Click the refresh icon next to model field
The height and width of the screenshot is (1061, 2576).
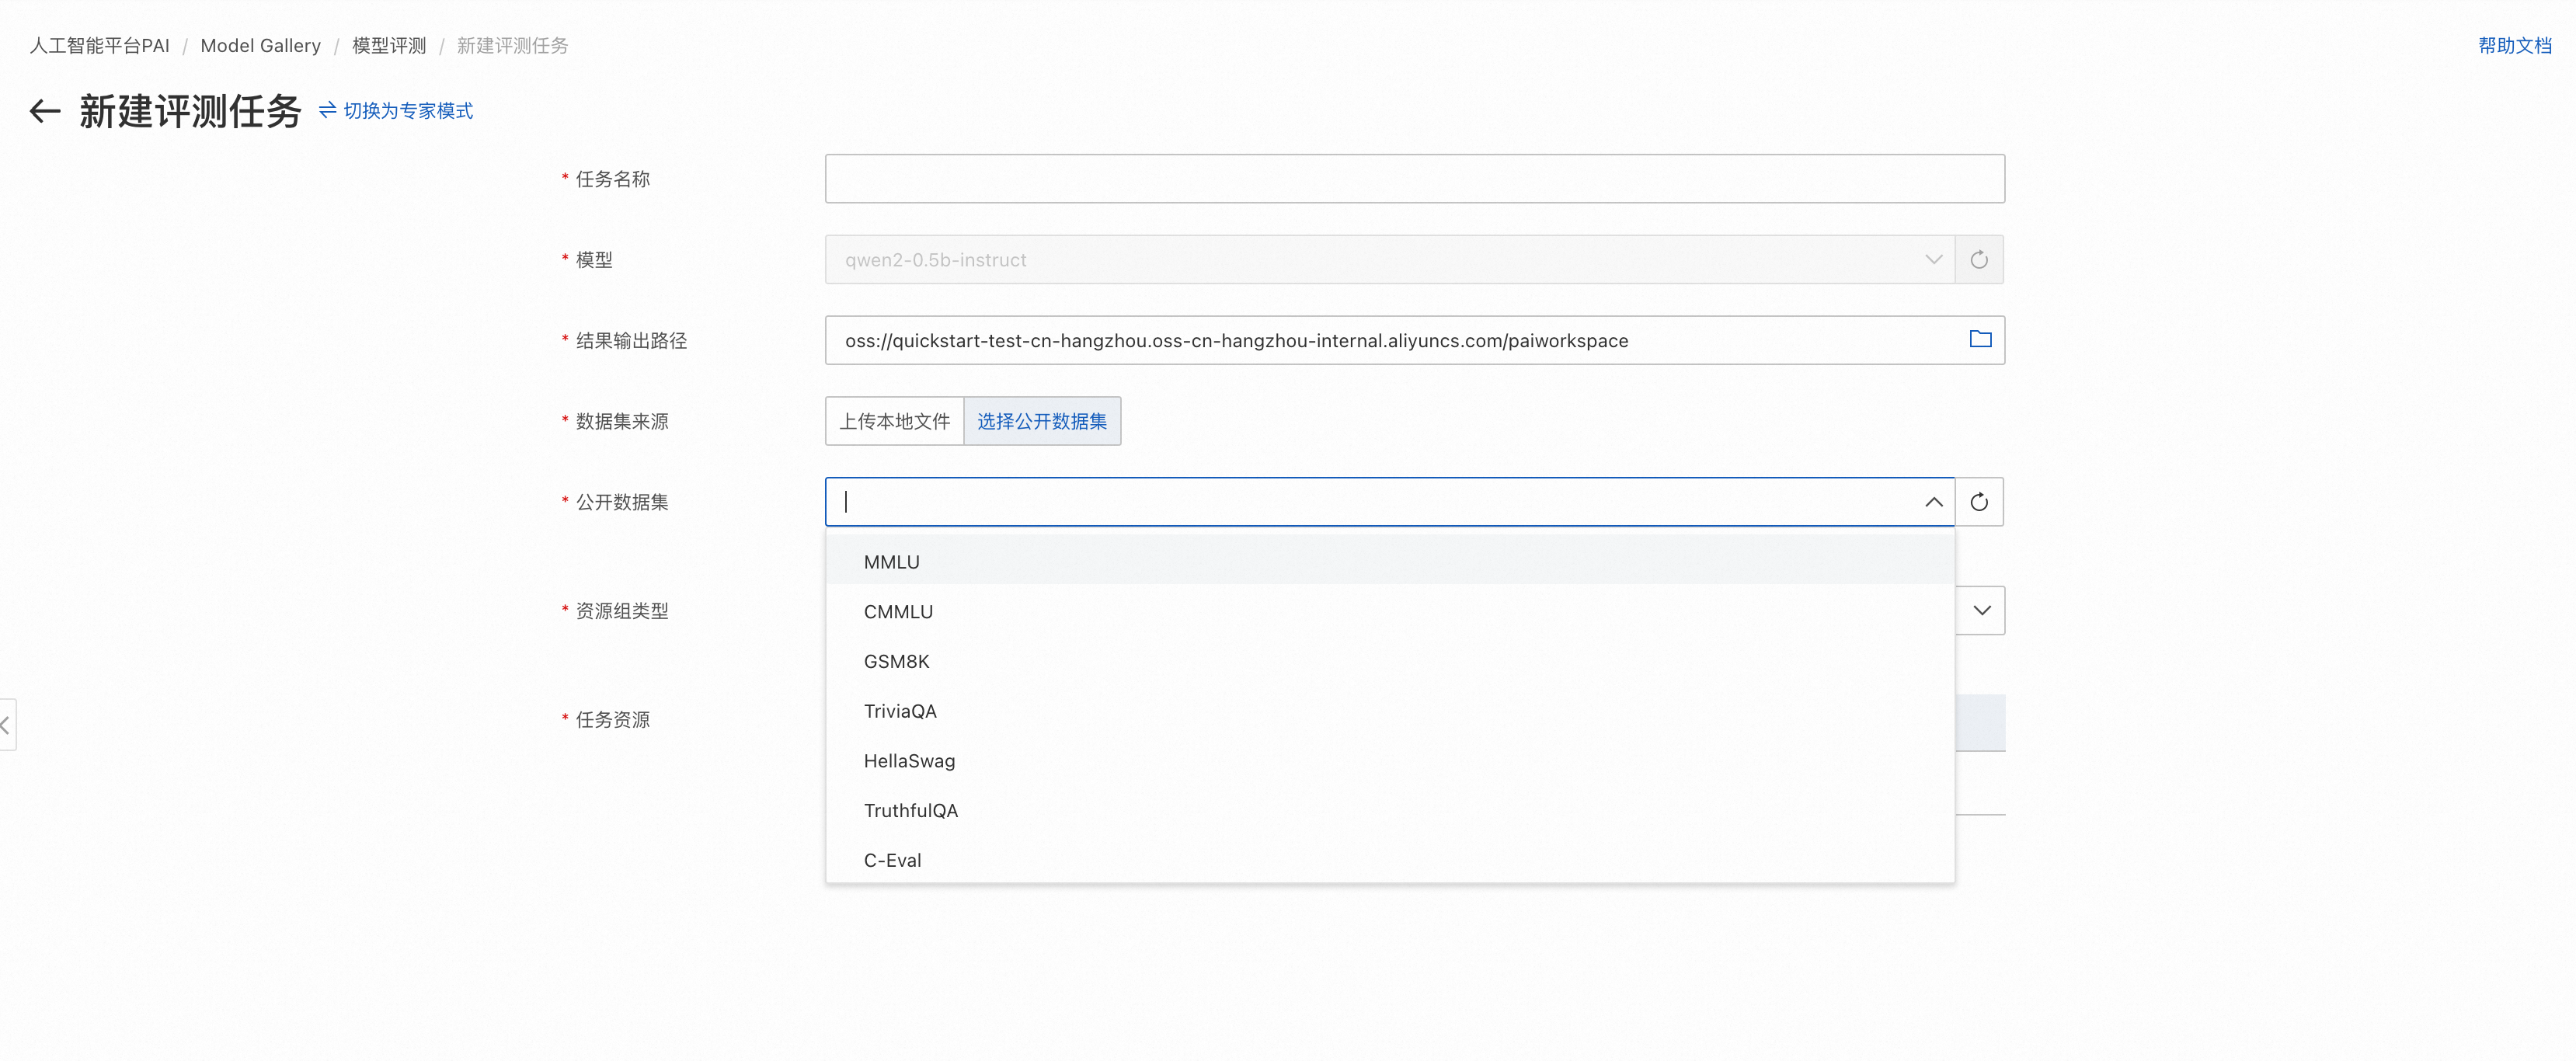[x=1978, y=260]
